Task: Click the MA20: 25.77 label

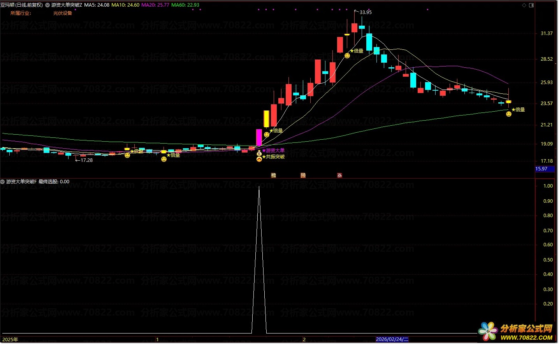Action: point(155,5)
